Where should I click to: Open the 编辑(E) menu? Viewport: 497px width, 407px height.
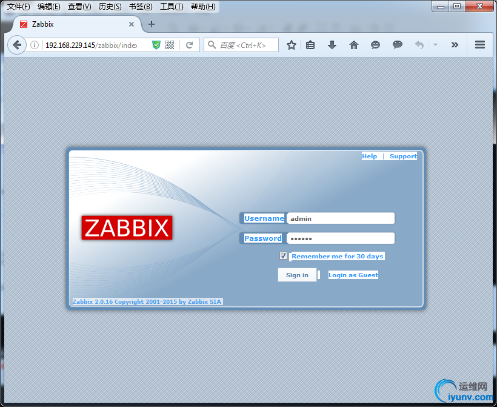[x=48, y=7]
